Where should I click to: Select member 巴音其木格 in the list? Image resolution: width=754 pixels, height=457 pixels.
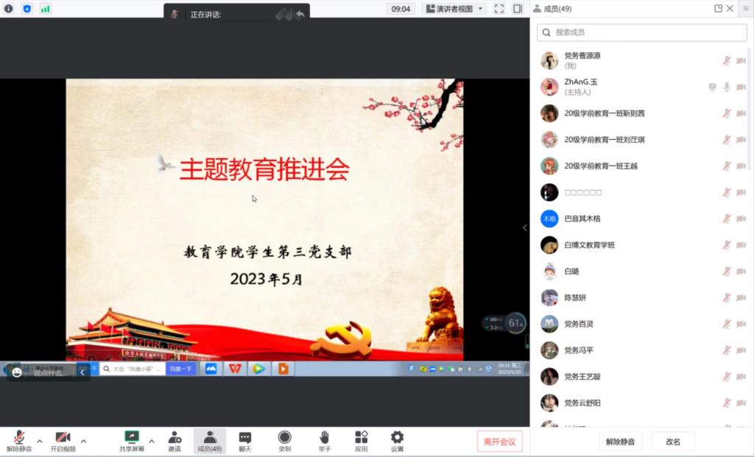pos(582,219)
